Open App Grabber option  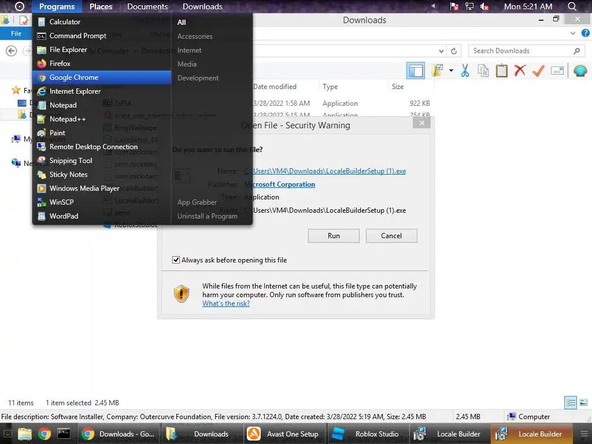pyautogui.click(x=197, y=202)
